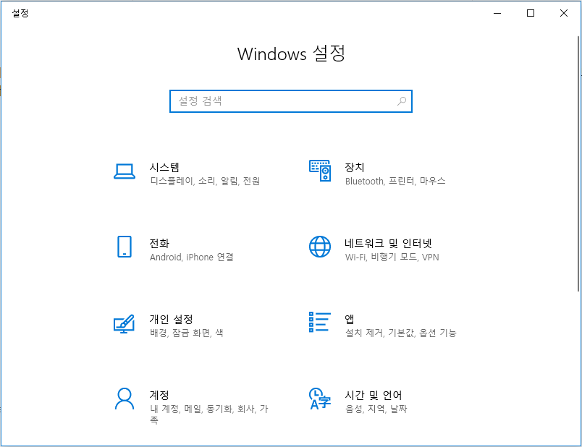Maximize the 설정 window
Viewport: 582px width, 447px height.
[x=531, y=13]
